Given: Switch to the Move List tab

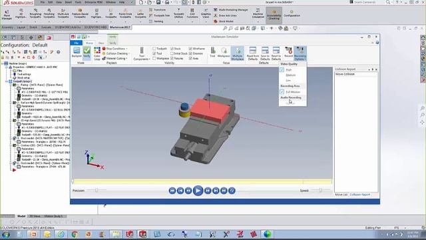Looking at the screenshot, I should [x=341, y=195].
